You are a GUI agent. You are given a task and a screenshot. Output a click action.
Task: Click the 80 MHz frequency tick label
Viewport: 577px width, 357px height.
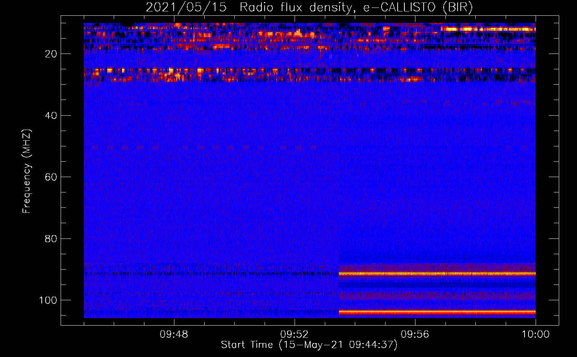[x=51, y=238]
